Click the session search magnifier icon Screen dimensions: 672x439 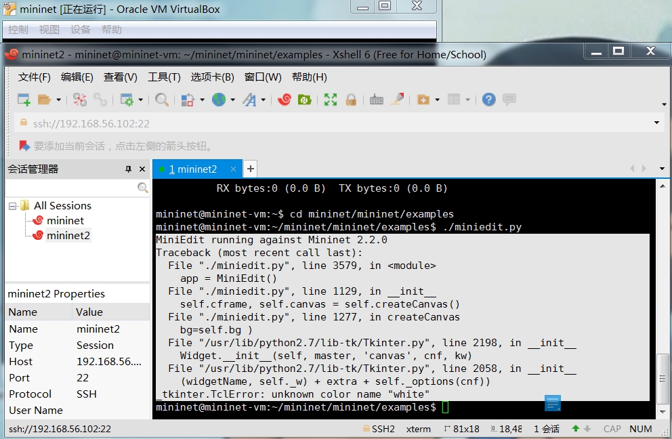click(143, 188)
